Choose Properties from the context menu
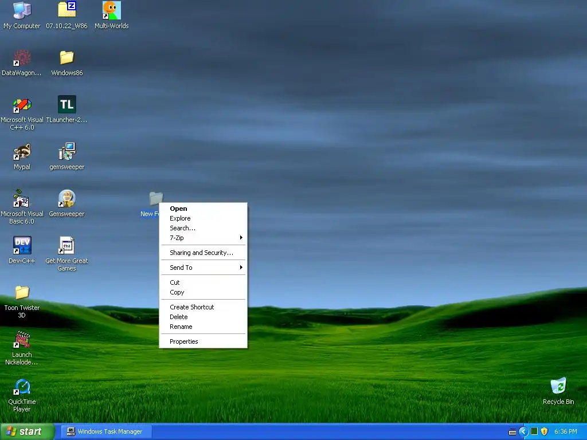Screen dimensions: 587x440 coord(204,341)
